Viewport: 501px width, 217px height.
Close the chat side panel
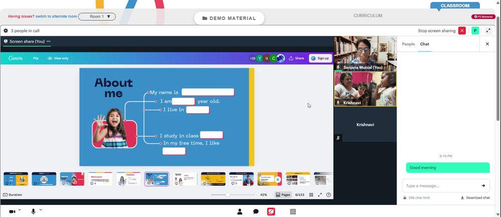[487, 44]
